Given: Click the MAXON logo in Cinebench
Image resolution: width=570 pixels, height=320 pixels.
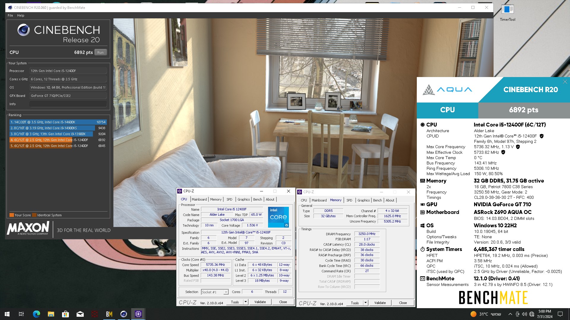Looking at the screenshot, I should point(28,228).
